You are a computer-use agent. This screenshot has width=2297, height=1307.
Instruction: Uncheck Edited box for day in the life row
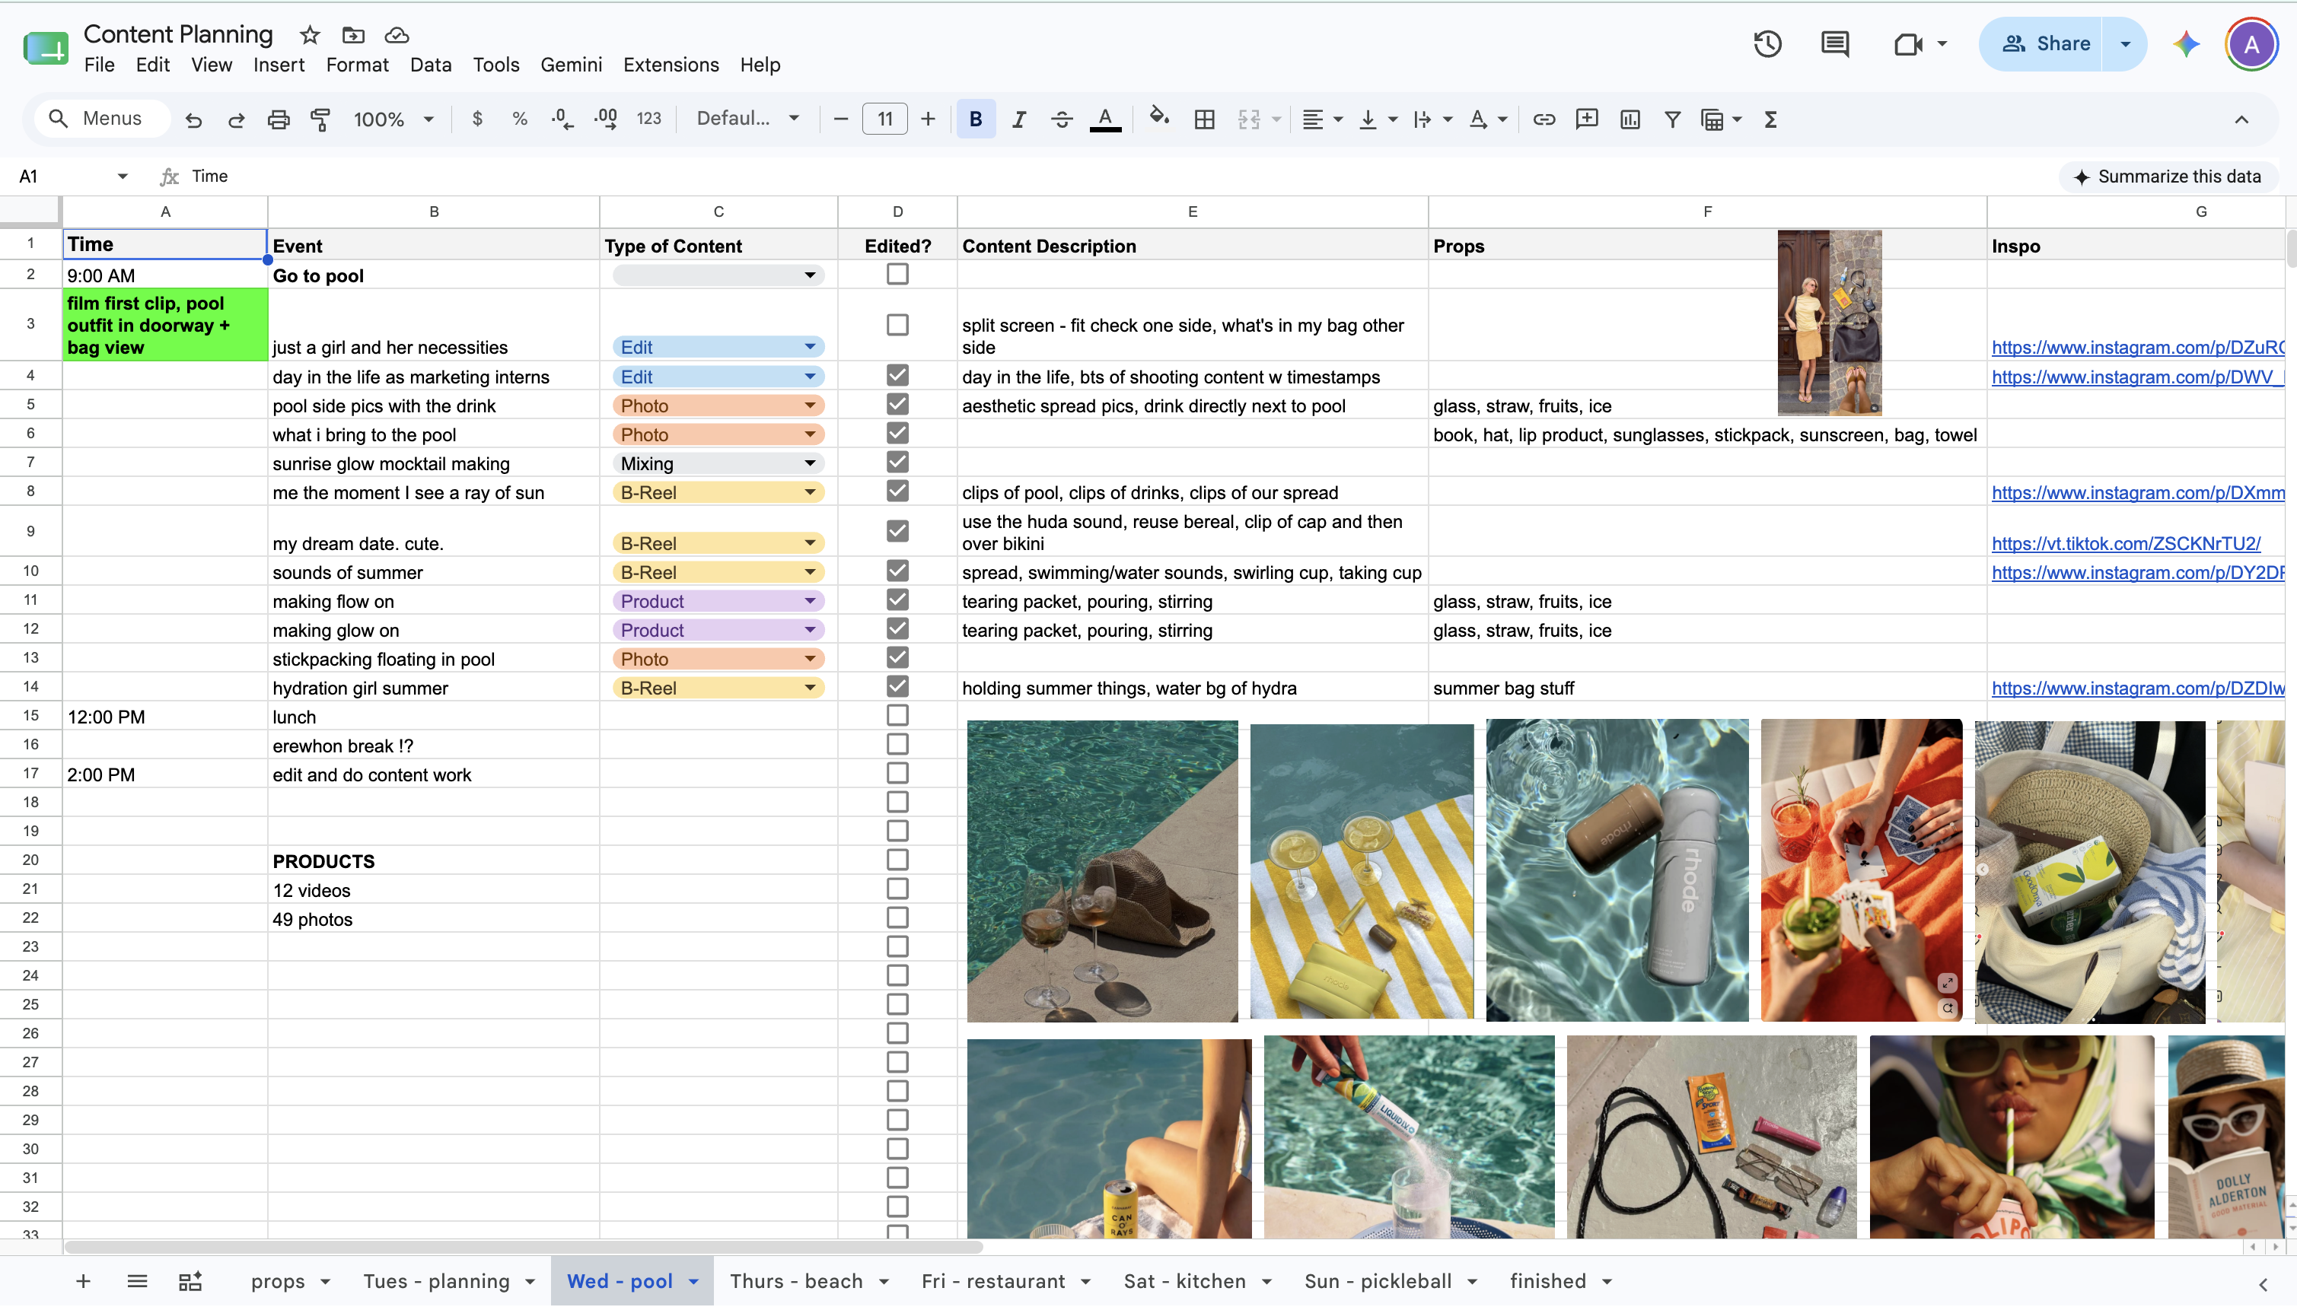897,375
